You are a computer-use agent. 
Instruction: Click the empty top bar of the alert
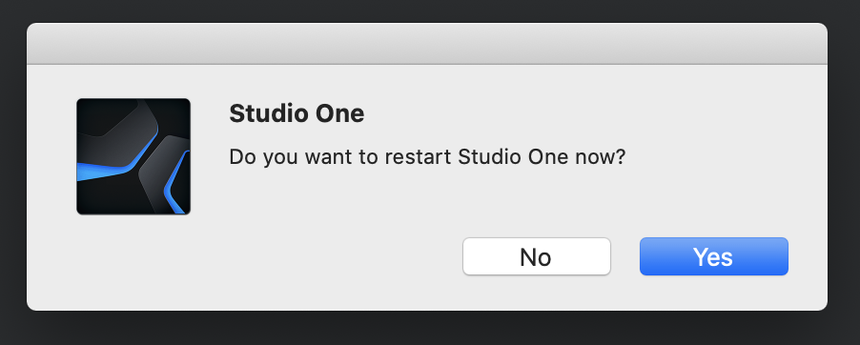point(427,43)
